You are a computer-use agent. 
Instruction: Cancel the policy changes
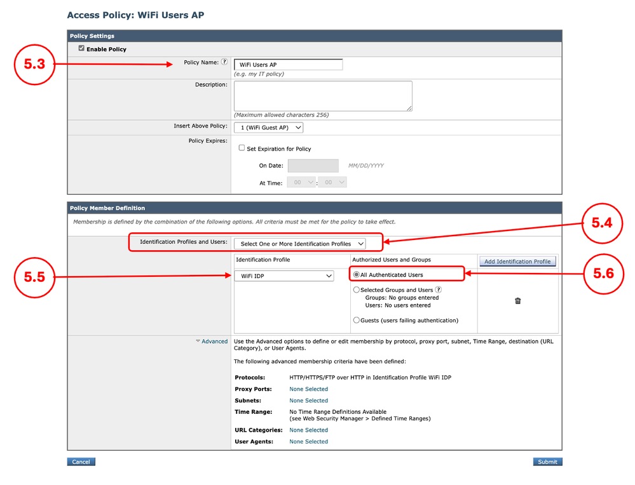(x=81, y=462)
